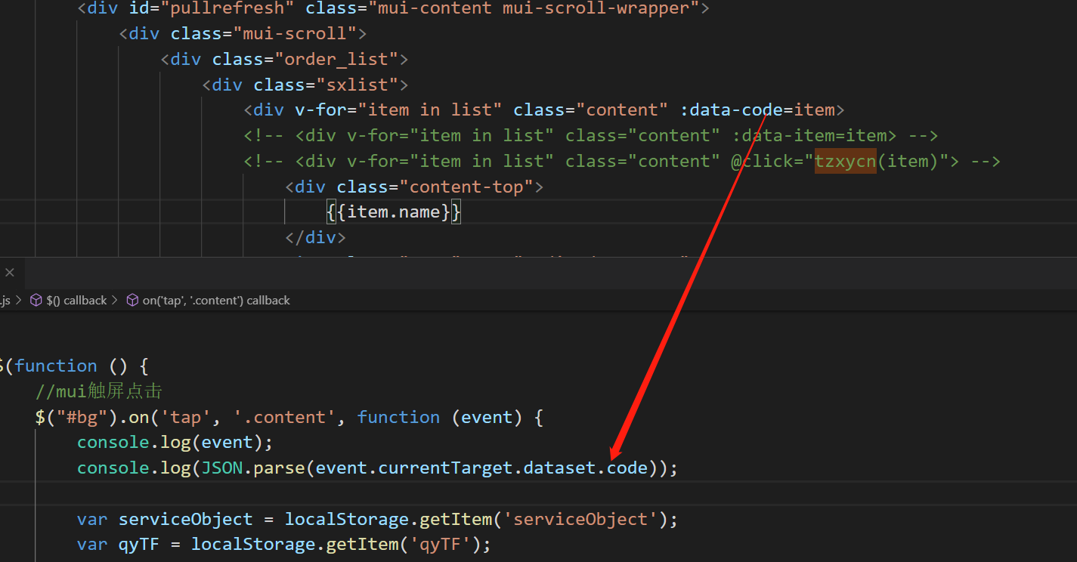1077x562 pixels.
Task: Click the highlighted tzxycn function name
Action: (x=845, y=162)
